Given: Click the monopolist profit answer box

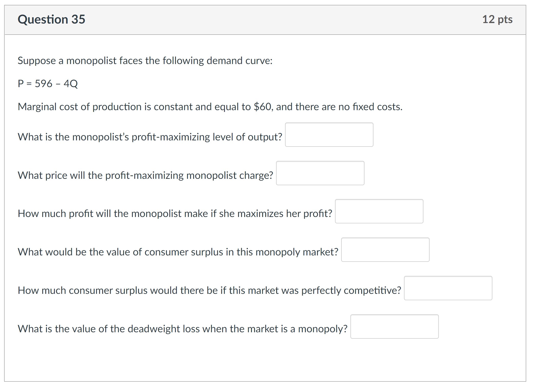Looking at the screenshot, I should pyautogui.click(x=379, y=211).
